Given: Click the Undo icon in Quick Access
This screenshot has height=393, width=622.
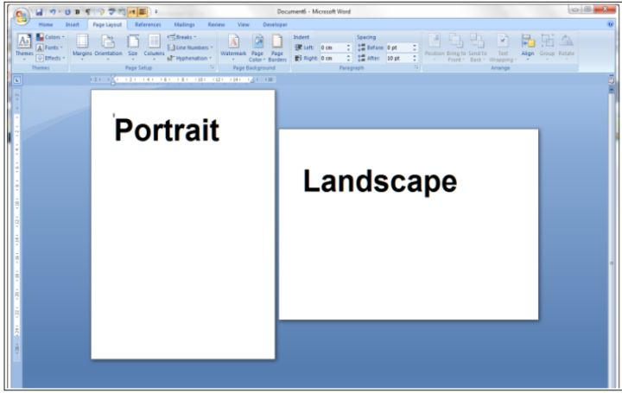Looking at the screenshot, I should pos(53,12).
